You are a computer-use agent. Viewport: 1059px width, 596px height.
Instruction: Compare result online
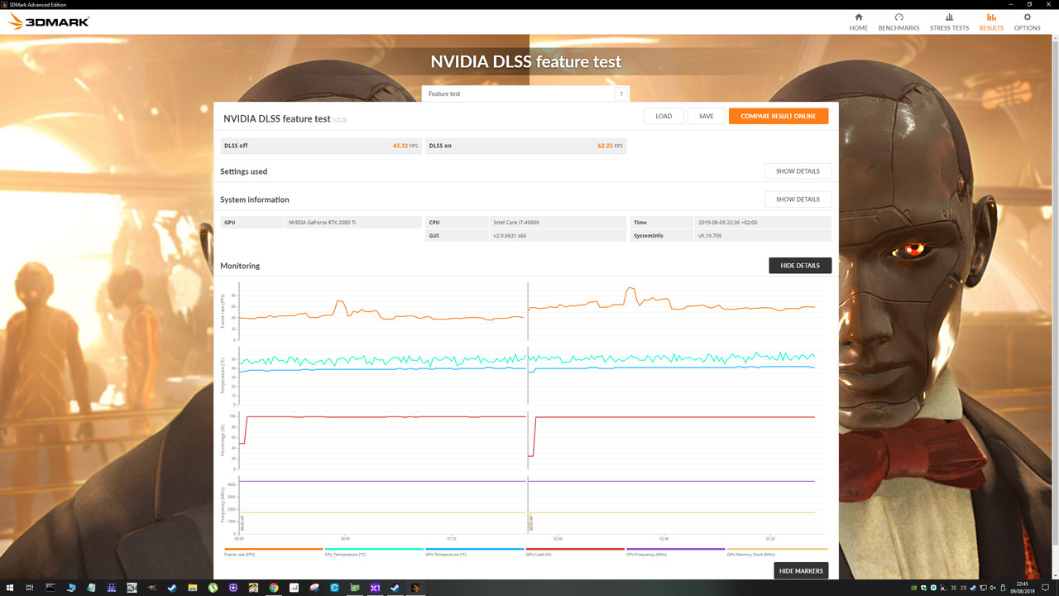click(779, 116)
